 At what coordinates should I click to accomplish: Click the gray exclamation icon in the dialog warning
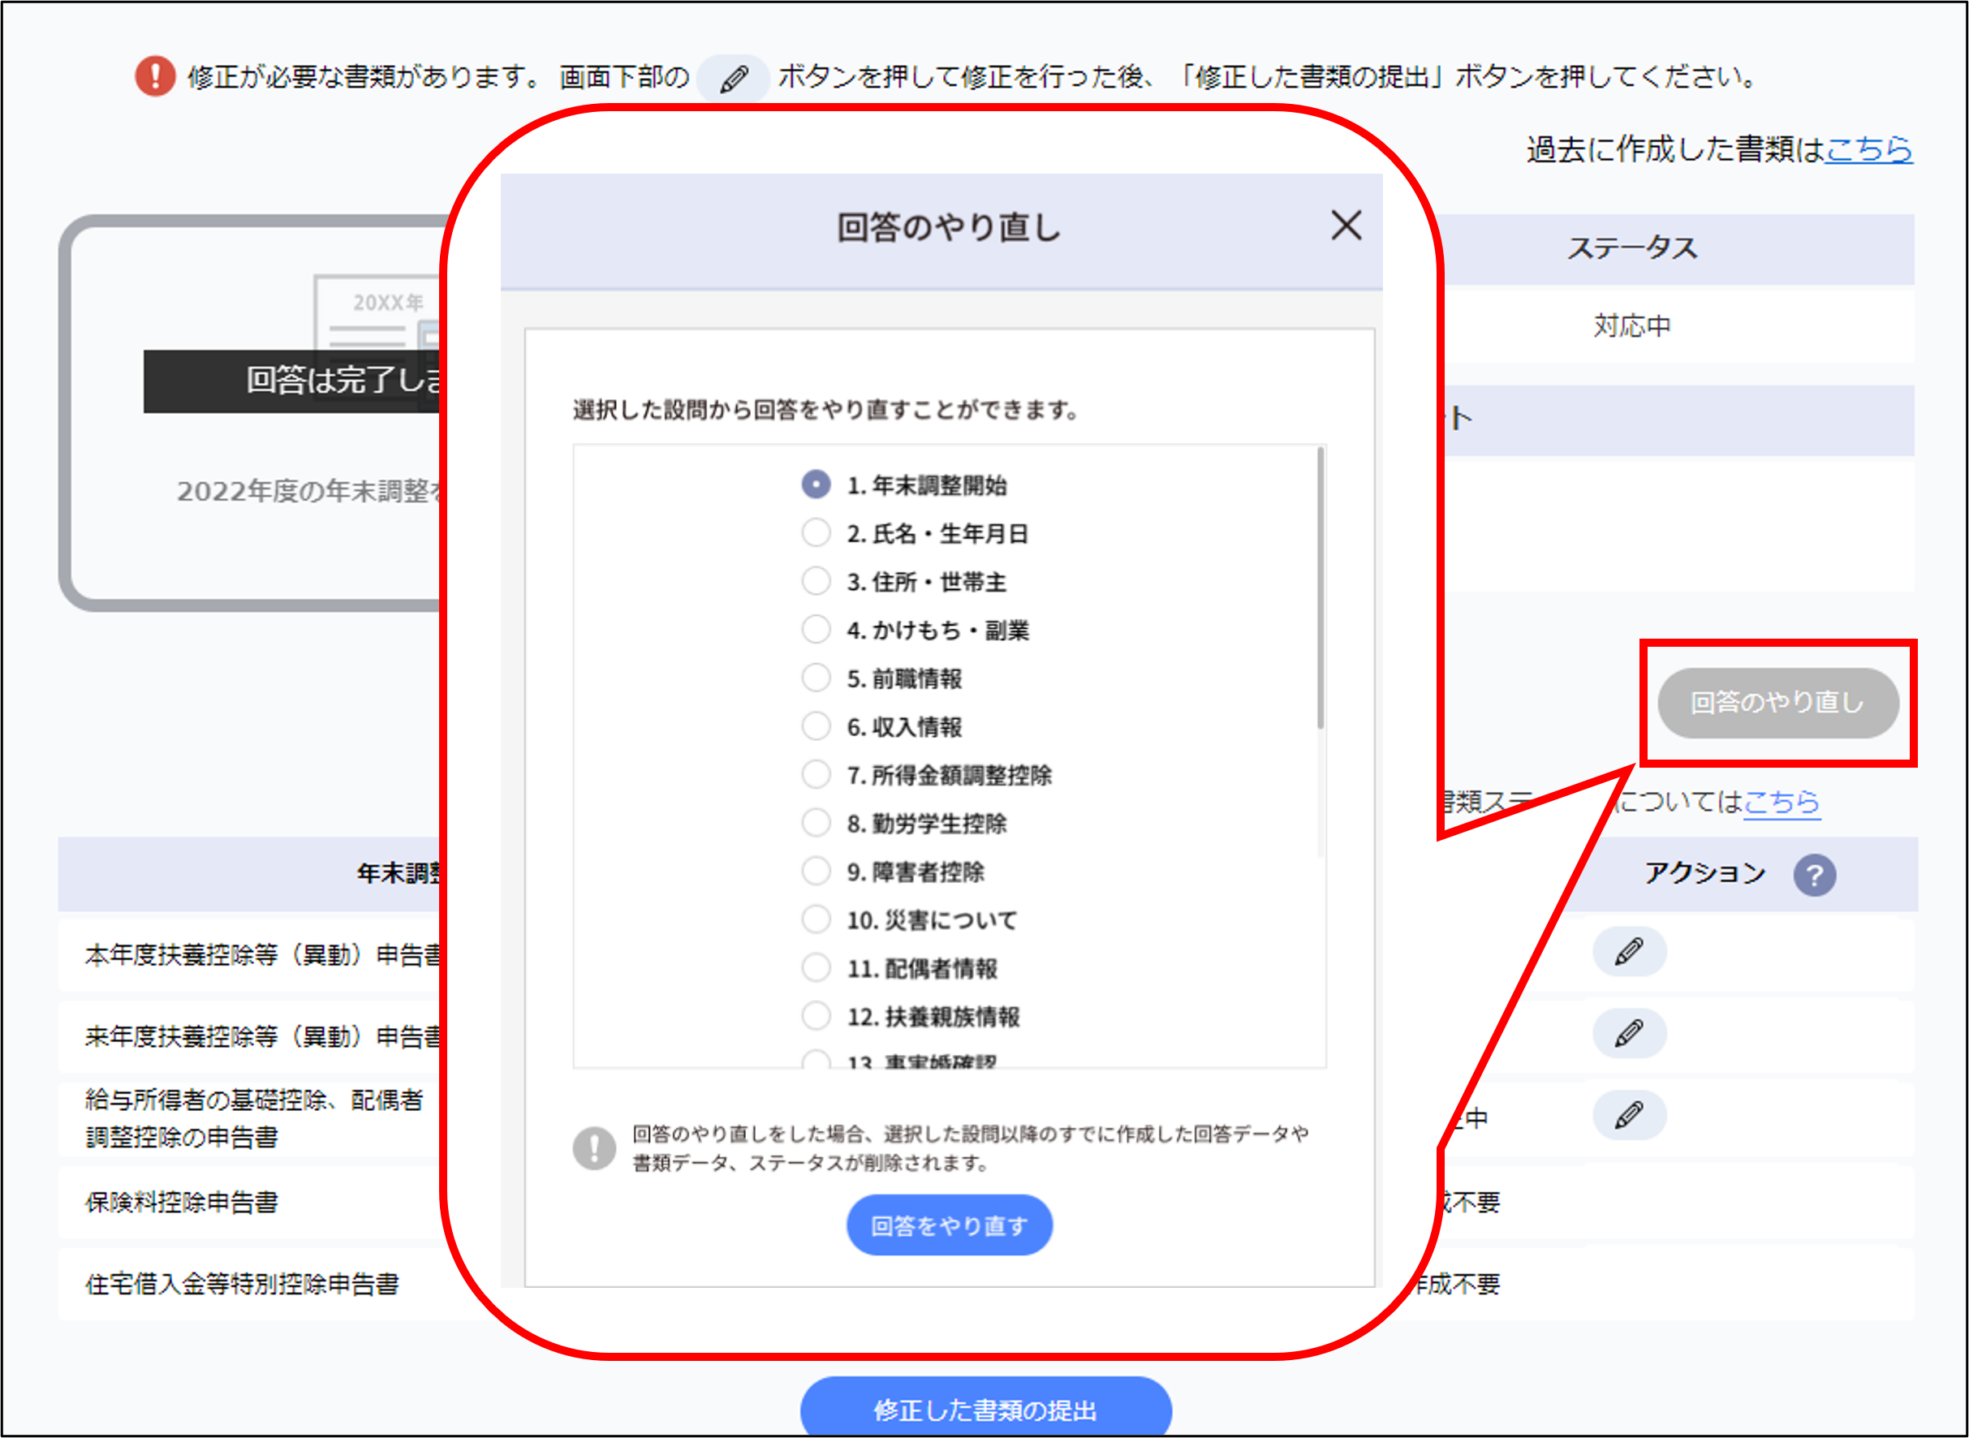coord(595,1148)
